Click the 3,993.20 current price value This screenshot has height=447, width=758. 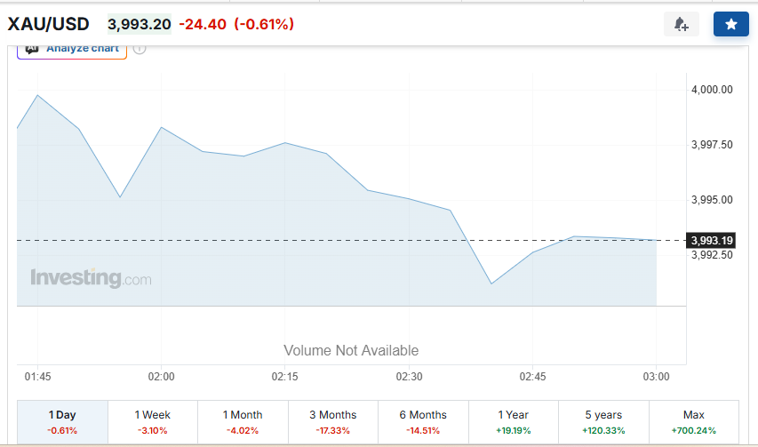140,24
